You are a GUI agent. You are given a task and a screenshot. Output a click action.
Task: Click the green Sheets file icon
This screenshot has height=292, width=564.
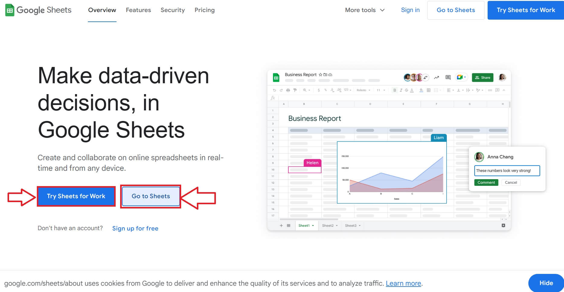tap(276, 78)
